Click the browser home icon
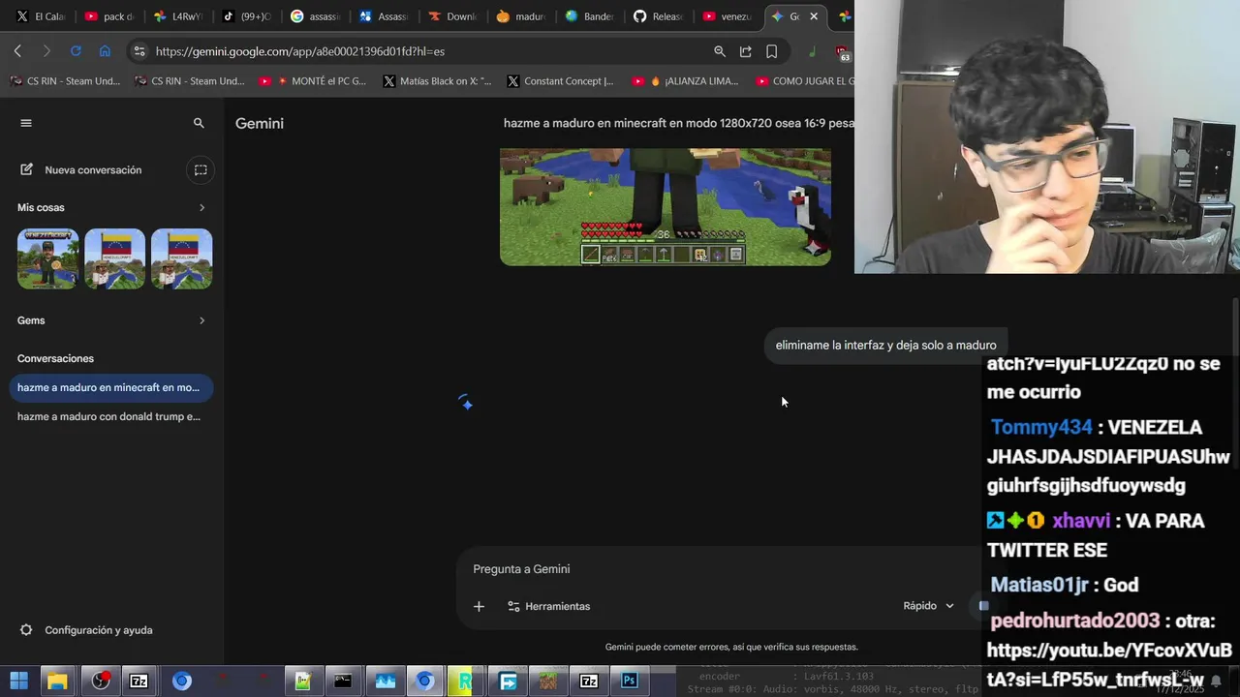Image resolution: width=1240 pixels, height=697 pixels. (105, 51)
